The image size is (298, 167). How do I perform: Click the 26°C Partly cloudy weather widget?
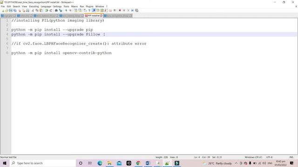click(217, 163)
